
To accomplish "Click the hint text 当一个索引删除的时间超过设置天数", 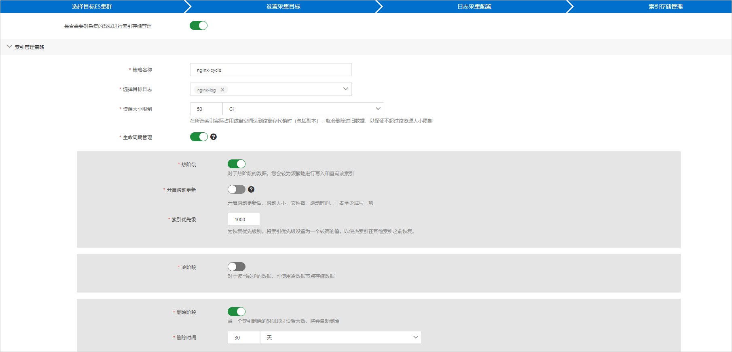I will (x=283, y=321).
